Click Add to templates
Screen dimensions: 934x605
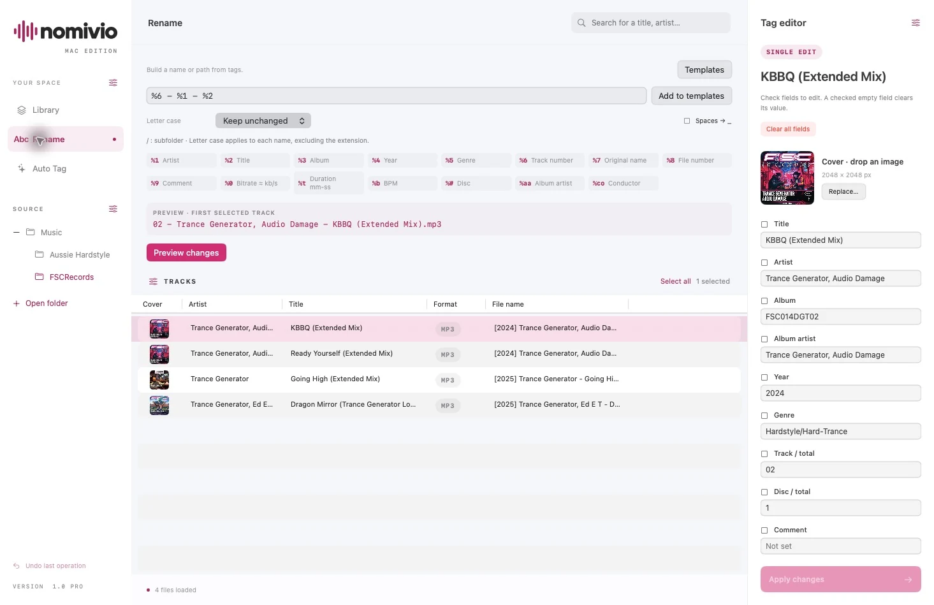pos(691,96)
